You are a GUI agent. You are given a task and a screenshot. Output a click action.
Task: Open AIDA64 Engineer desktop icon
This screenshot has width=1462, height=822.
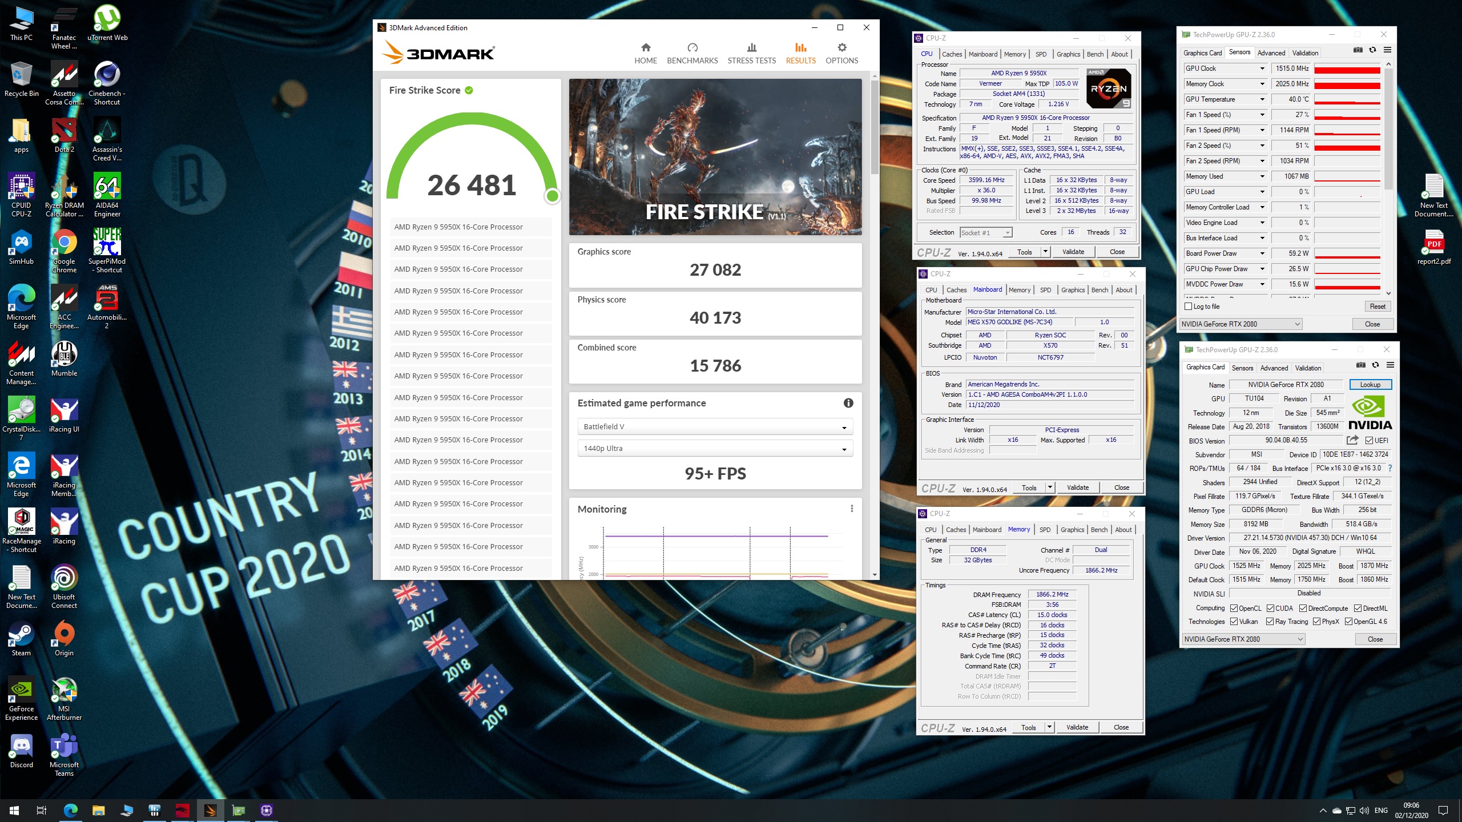(x=107, y=195)
